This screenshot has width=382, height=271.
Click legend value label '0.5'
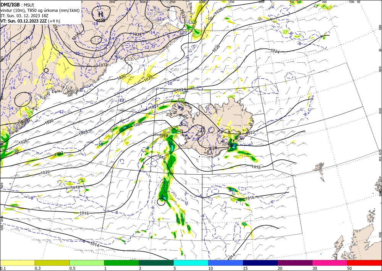pyautogui.click(x=72, y=268)
